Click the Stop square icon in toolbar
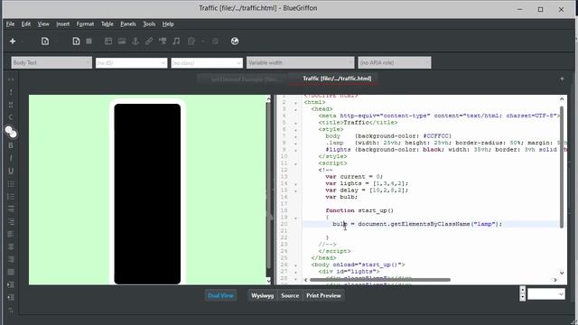Viewport: 578px width, 325px height. click(89, 41)
